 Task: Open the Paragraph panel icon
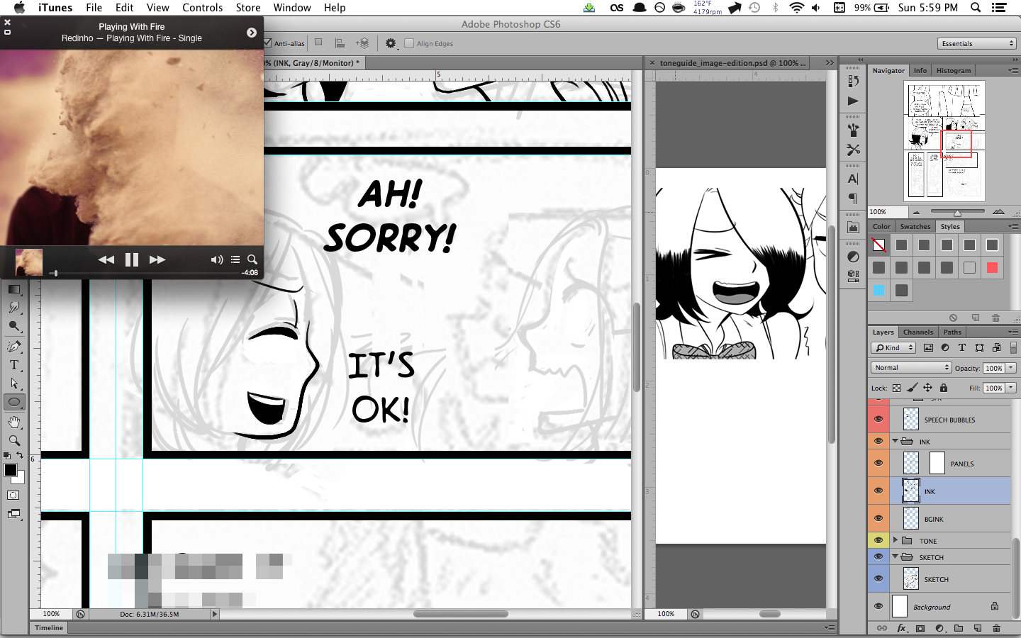tap(853, 198)
